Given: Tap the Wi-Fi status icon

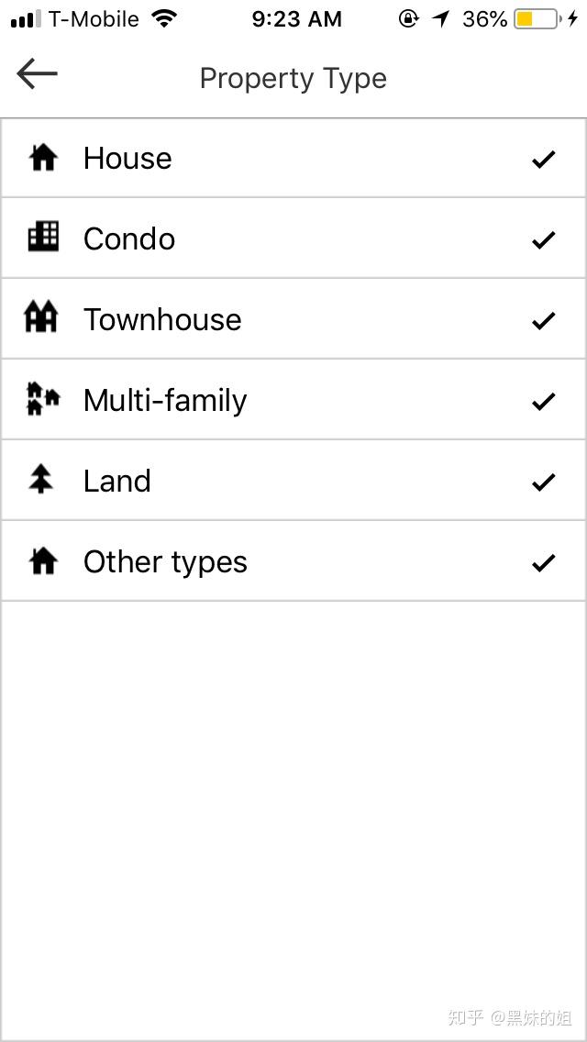Looking at the screenshot, I should [165, 18].
